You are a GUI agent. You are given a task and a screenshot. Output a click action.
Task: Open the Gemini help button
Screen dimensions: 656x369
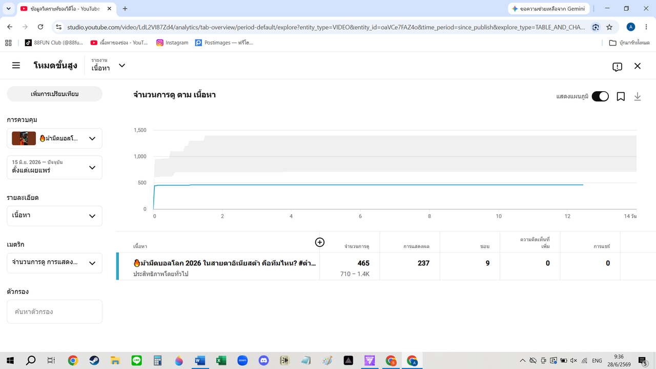[x=549, y=9]
